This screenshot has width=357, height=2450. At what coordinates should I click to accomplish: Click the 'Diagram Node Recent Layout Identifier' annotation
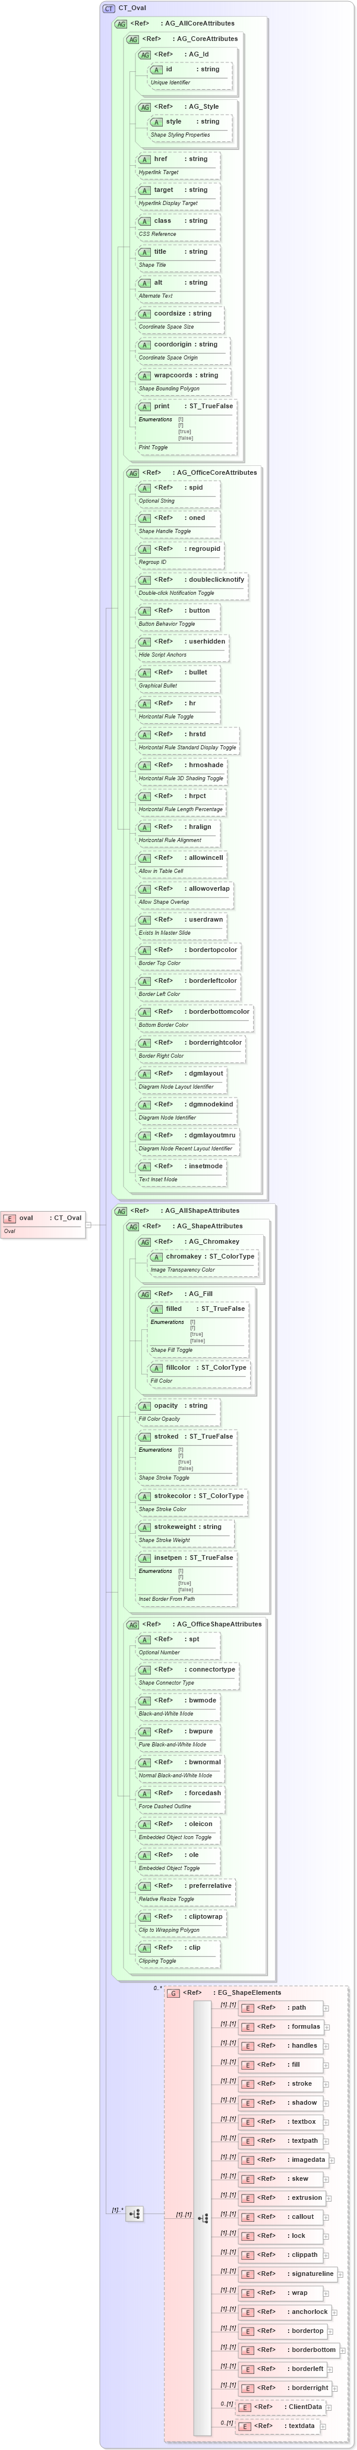[186, 1149]
